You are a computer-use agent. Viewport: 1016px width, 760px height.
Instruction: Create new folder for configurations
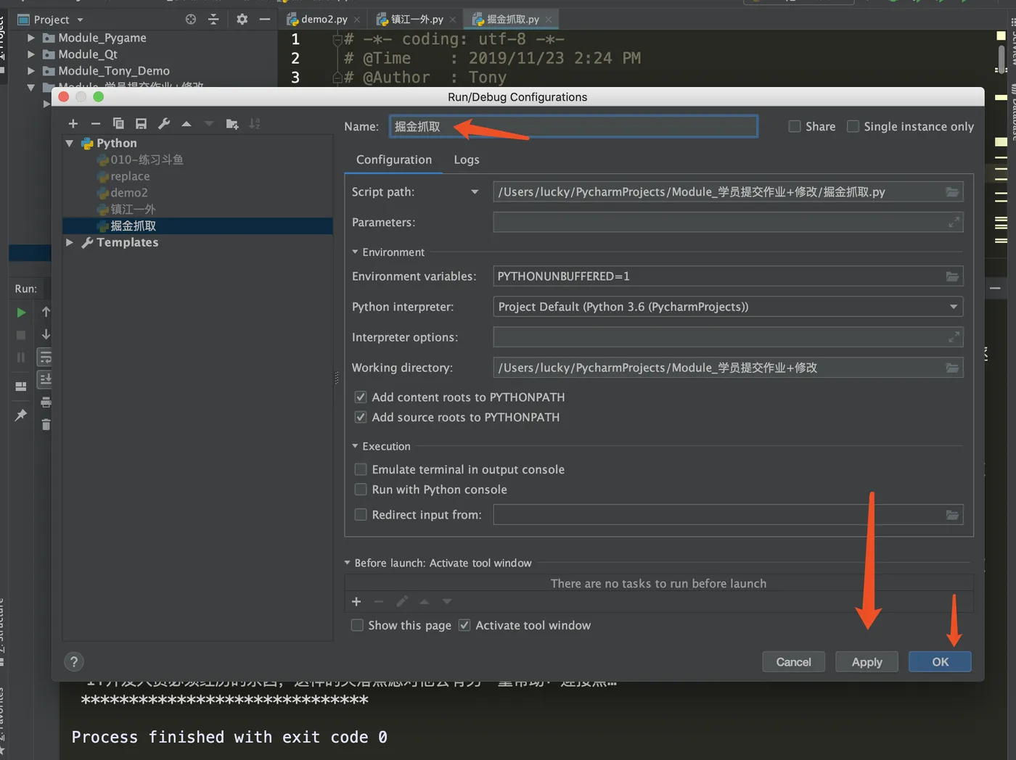point(232,124)
